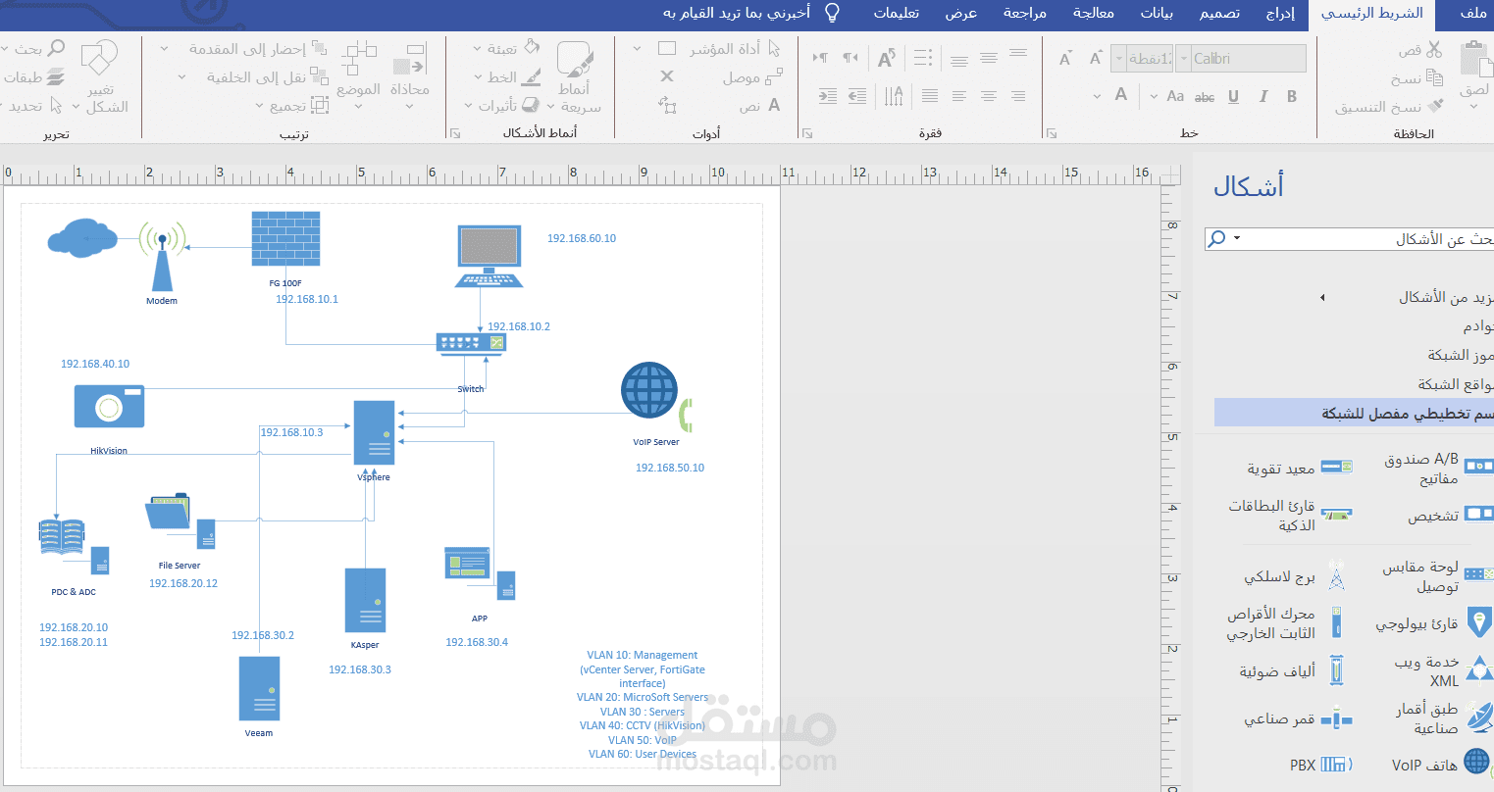The image size is (1494, 792).
Task: Increase font size with the larger A
Action: pyautogui.click(x=1096, y=59)
